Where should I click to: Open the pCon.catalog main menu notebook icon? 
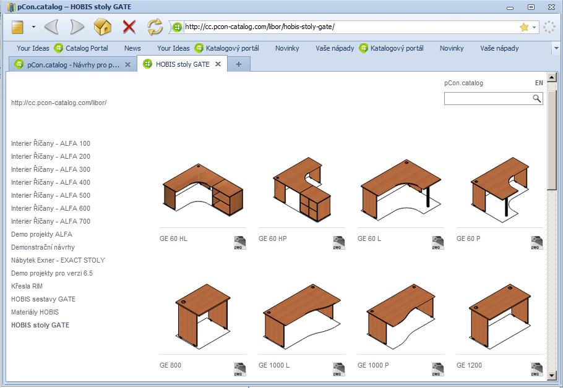pyautogui.click(x=17, y=27)
